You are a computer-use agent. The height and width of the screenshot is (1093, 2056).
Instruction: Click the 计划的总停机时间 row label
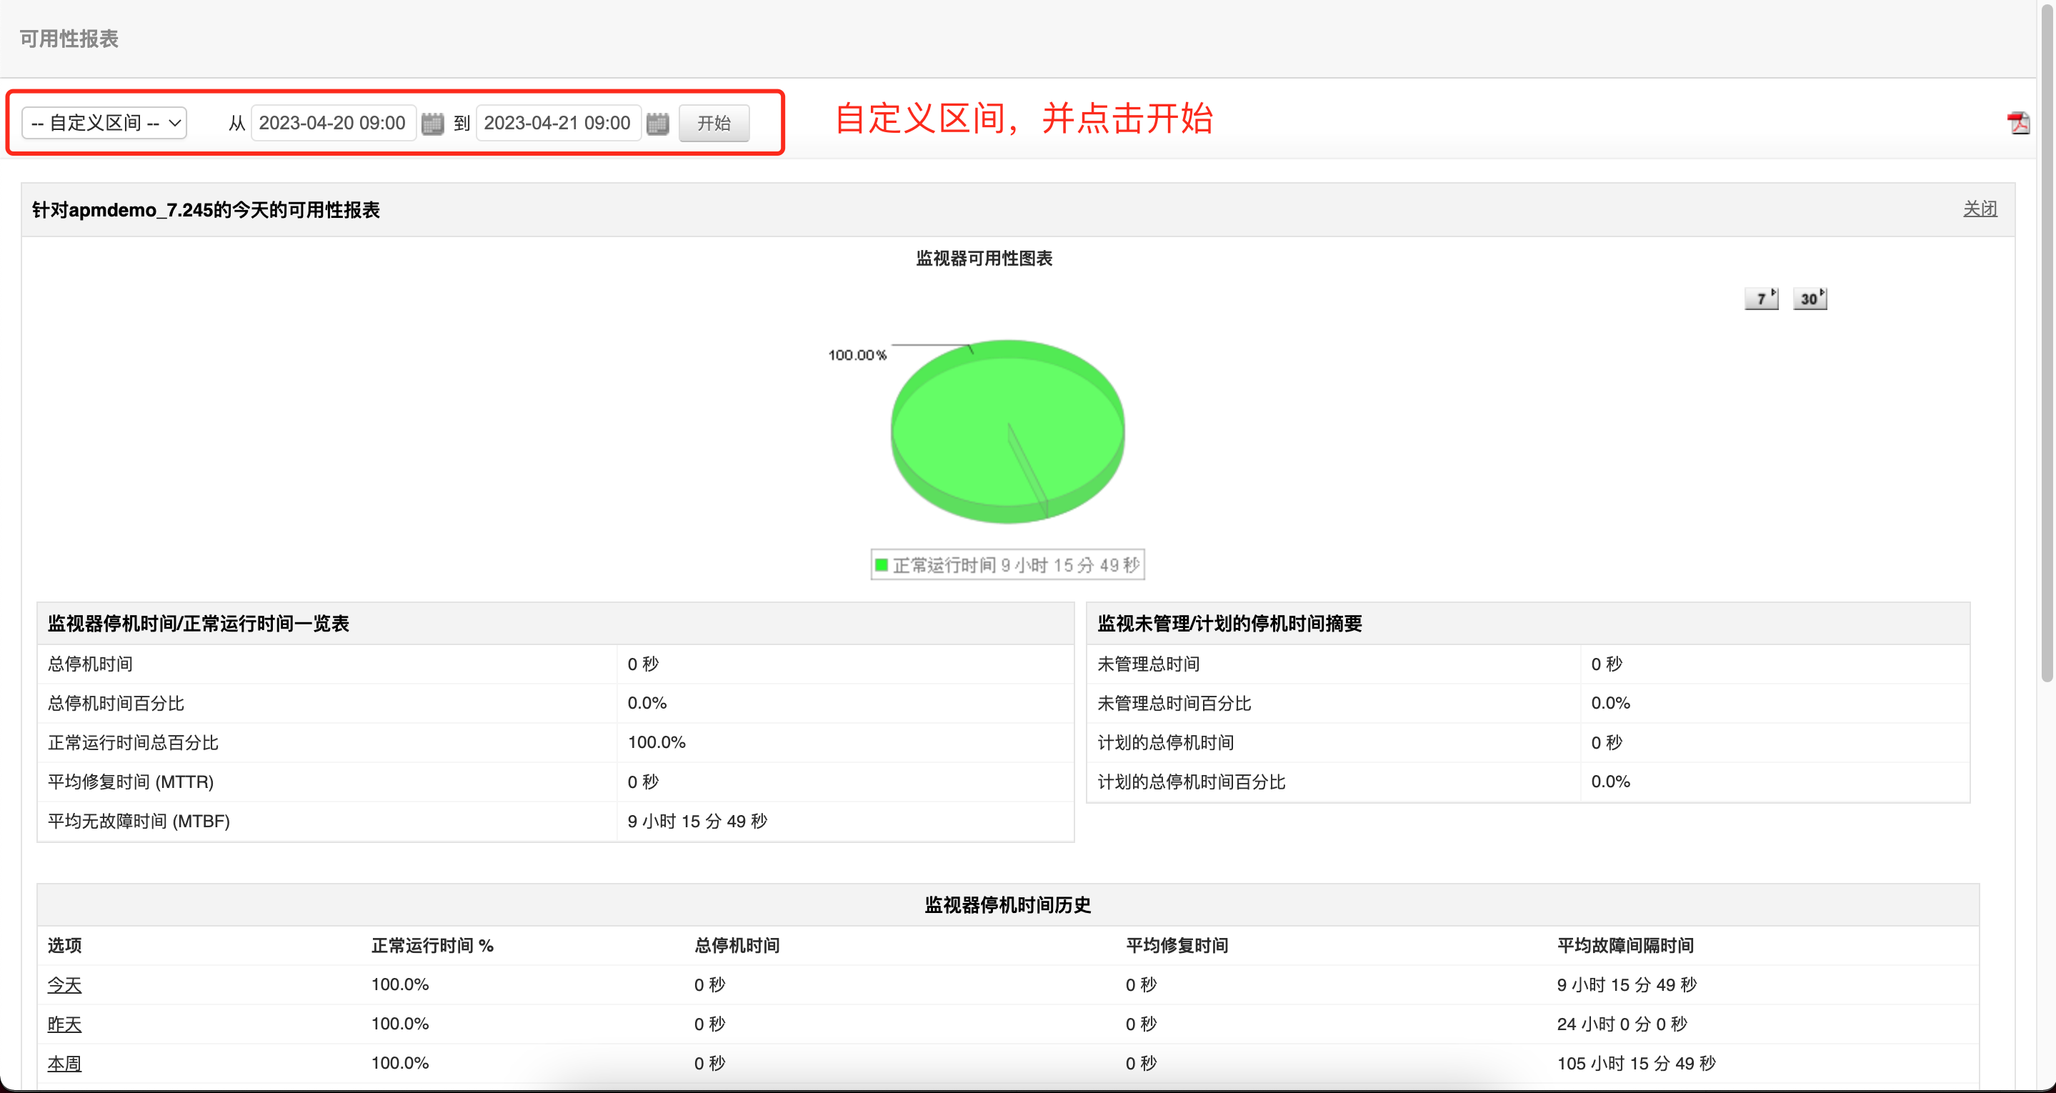point(1165,742)
